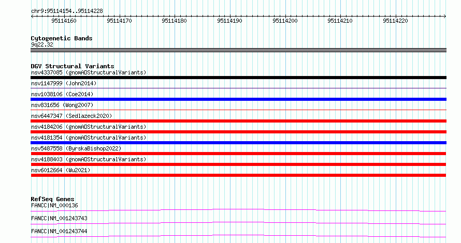
Task: Click the red bar for nsv6447347 (Sedlazeck2020)
Action: pyautogui.click(x=238, y=121)
